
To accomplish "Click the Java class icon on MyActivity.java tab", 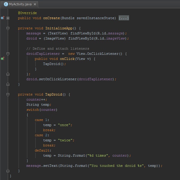I will click(6, 4).
